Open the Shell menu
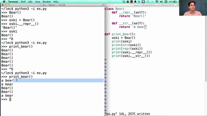 click(23, 2)
